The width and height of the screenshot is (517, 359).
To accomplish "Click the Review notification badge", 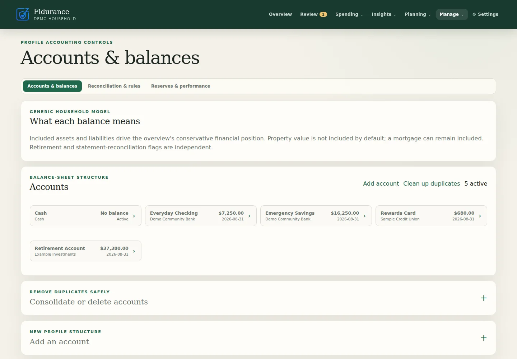I will point(323,14).
